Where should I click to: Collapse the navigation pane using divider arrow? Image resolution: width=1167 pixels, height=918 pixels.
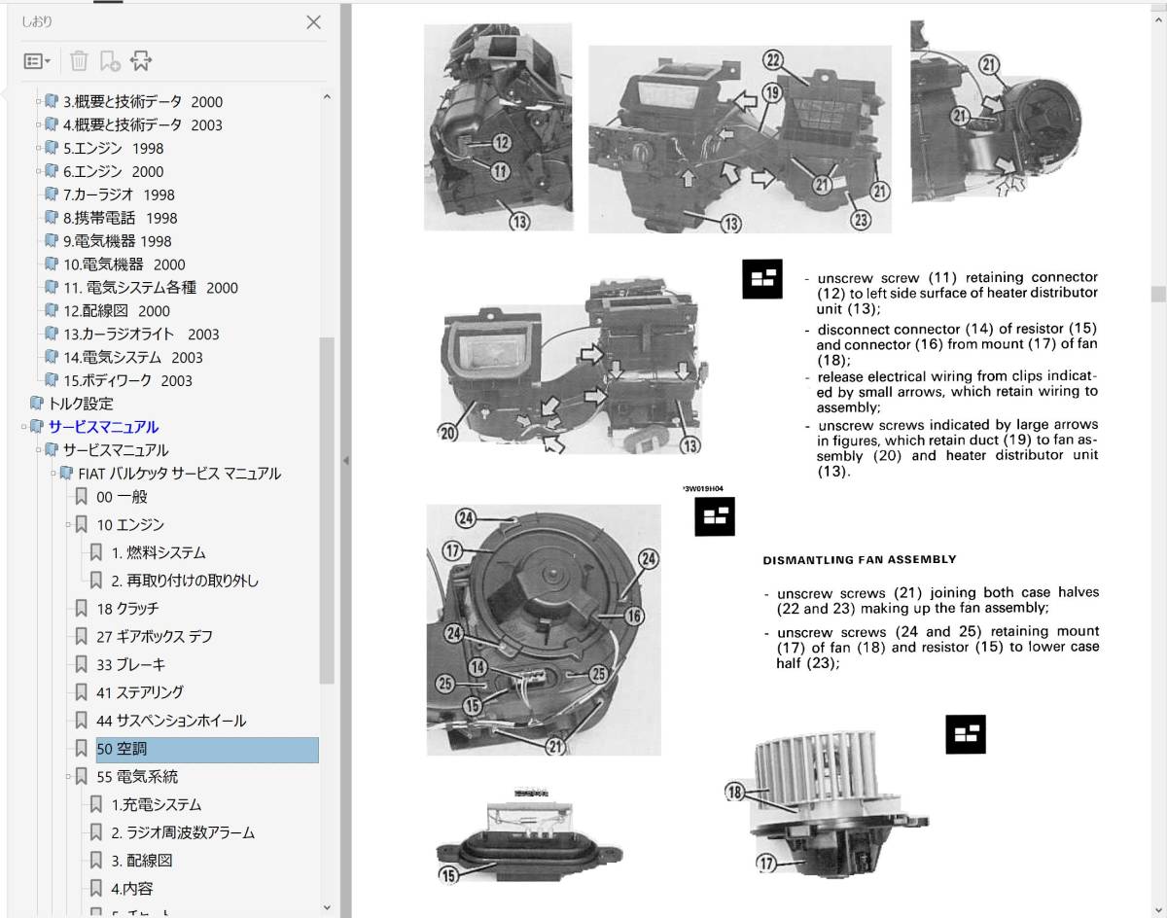coord(344,461)
